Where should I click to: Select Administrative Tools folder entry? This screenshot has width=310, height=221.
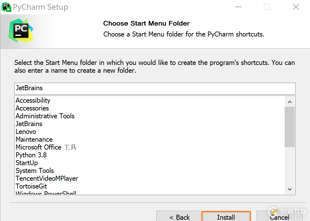tap(45, 116)
